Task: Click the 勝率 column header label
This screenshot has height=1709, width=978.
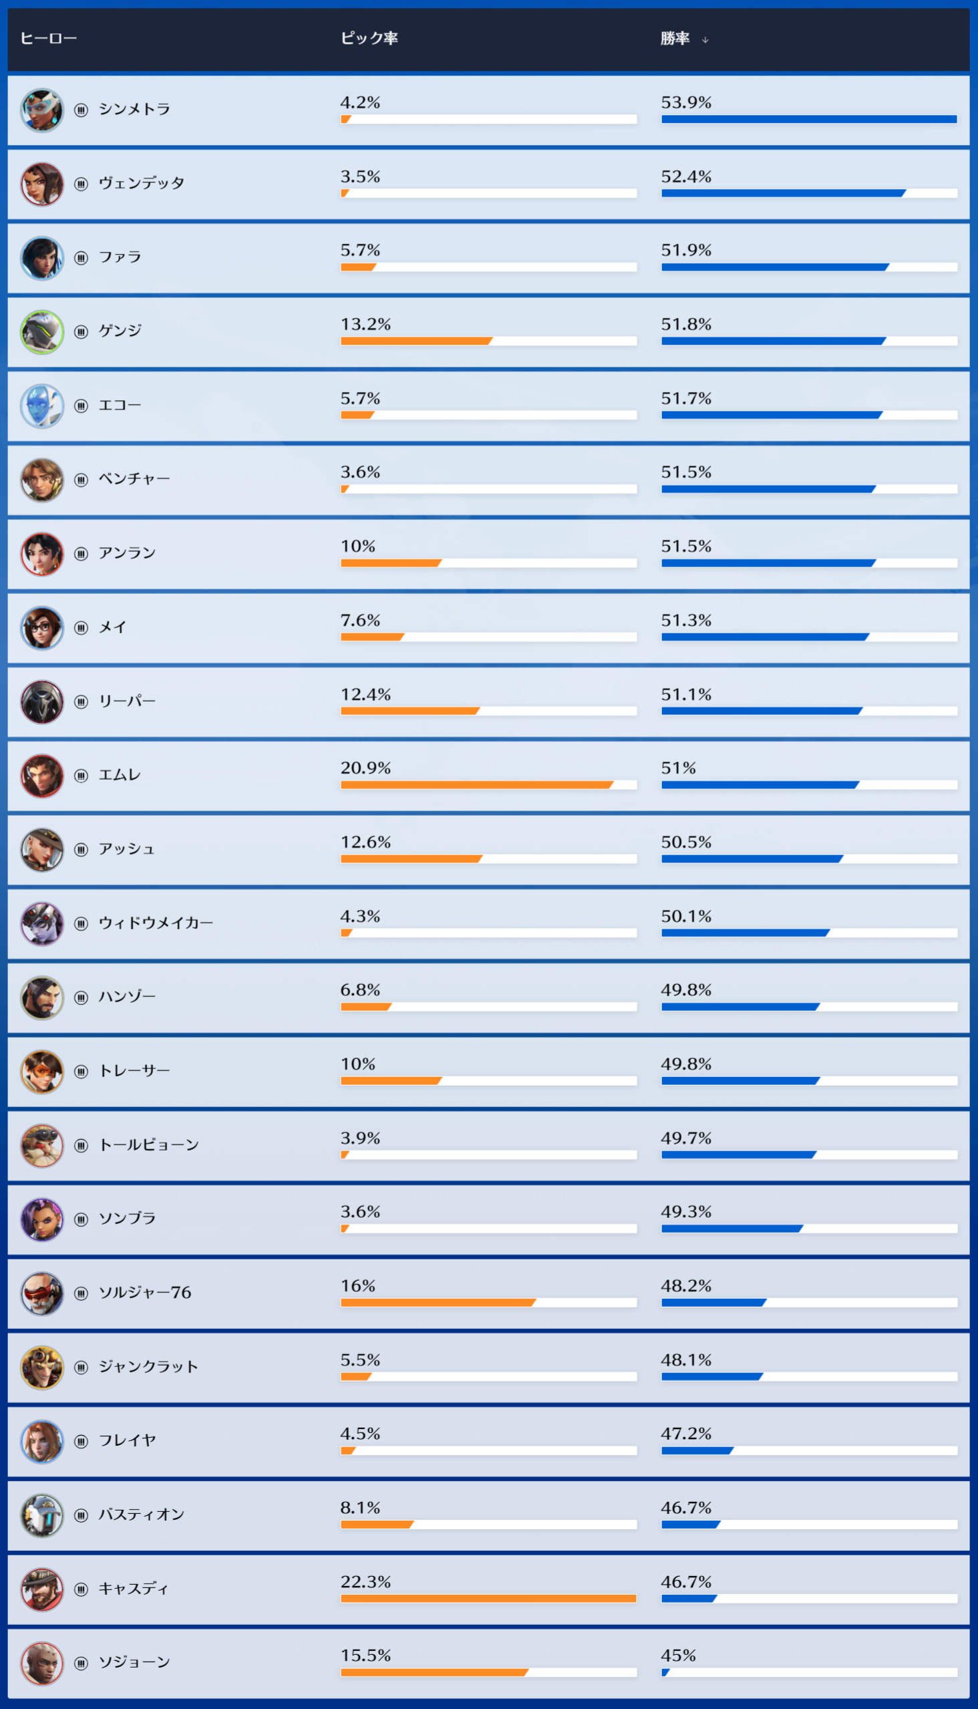Action: point(675,38)
